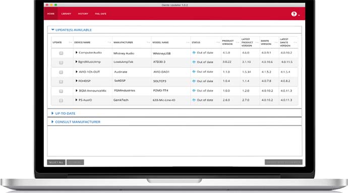Click the greyed update devices button

[x=283, y=162]
